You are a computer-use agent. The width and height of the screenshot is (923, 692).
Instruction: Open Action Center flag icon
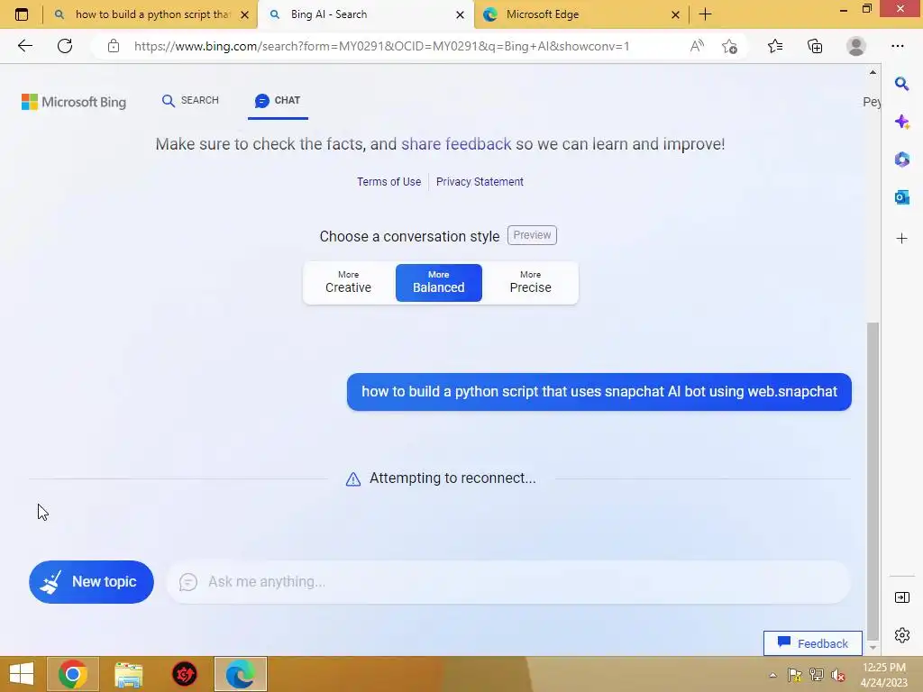795,675
